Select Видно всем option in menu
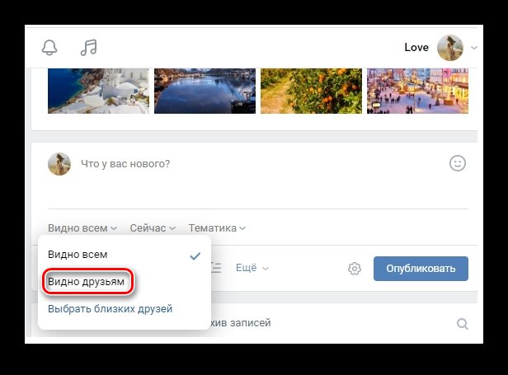Viewport: 508px width, 375px height. coord(125,255)
